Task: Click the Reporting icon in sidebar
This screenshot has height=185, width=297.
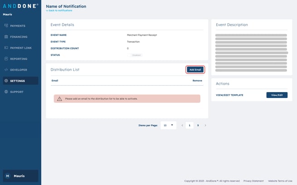Action: coord(6,59)
